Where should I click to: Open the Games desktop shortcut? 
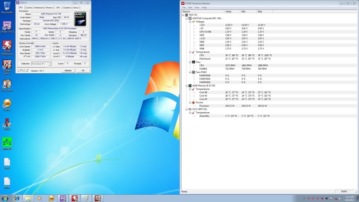click(x=7, y=105)
